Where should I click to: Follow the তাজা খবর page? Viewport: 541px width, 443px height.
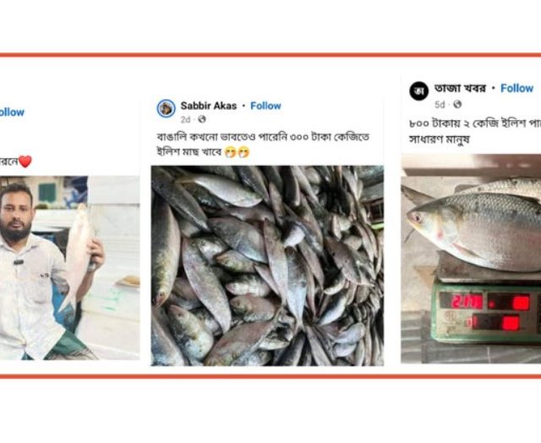pyautogui.click(x=516, y=88)
